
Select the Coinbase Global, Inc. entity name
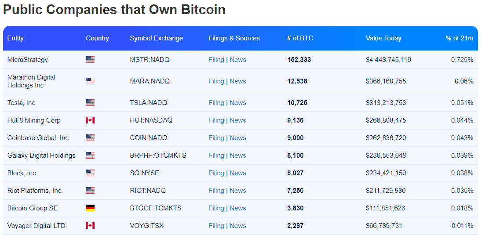pos(39,138)
